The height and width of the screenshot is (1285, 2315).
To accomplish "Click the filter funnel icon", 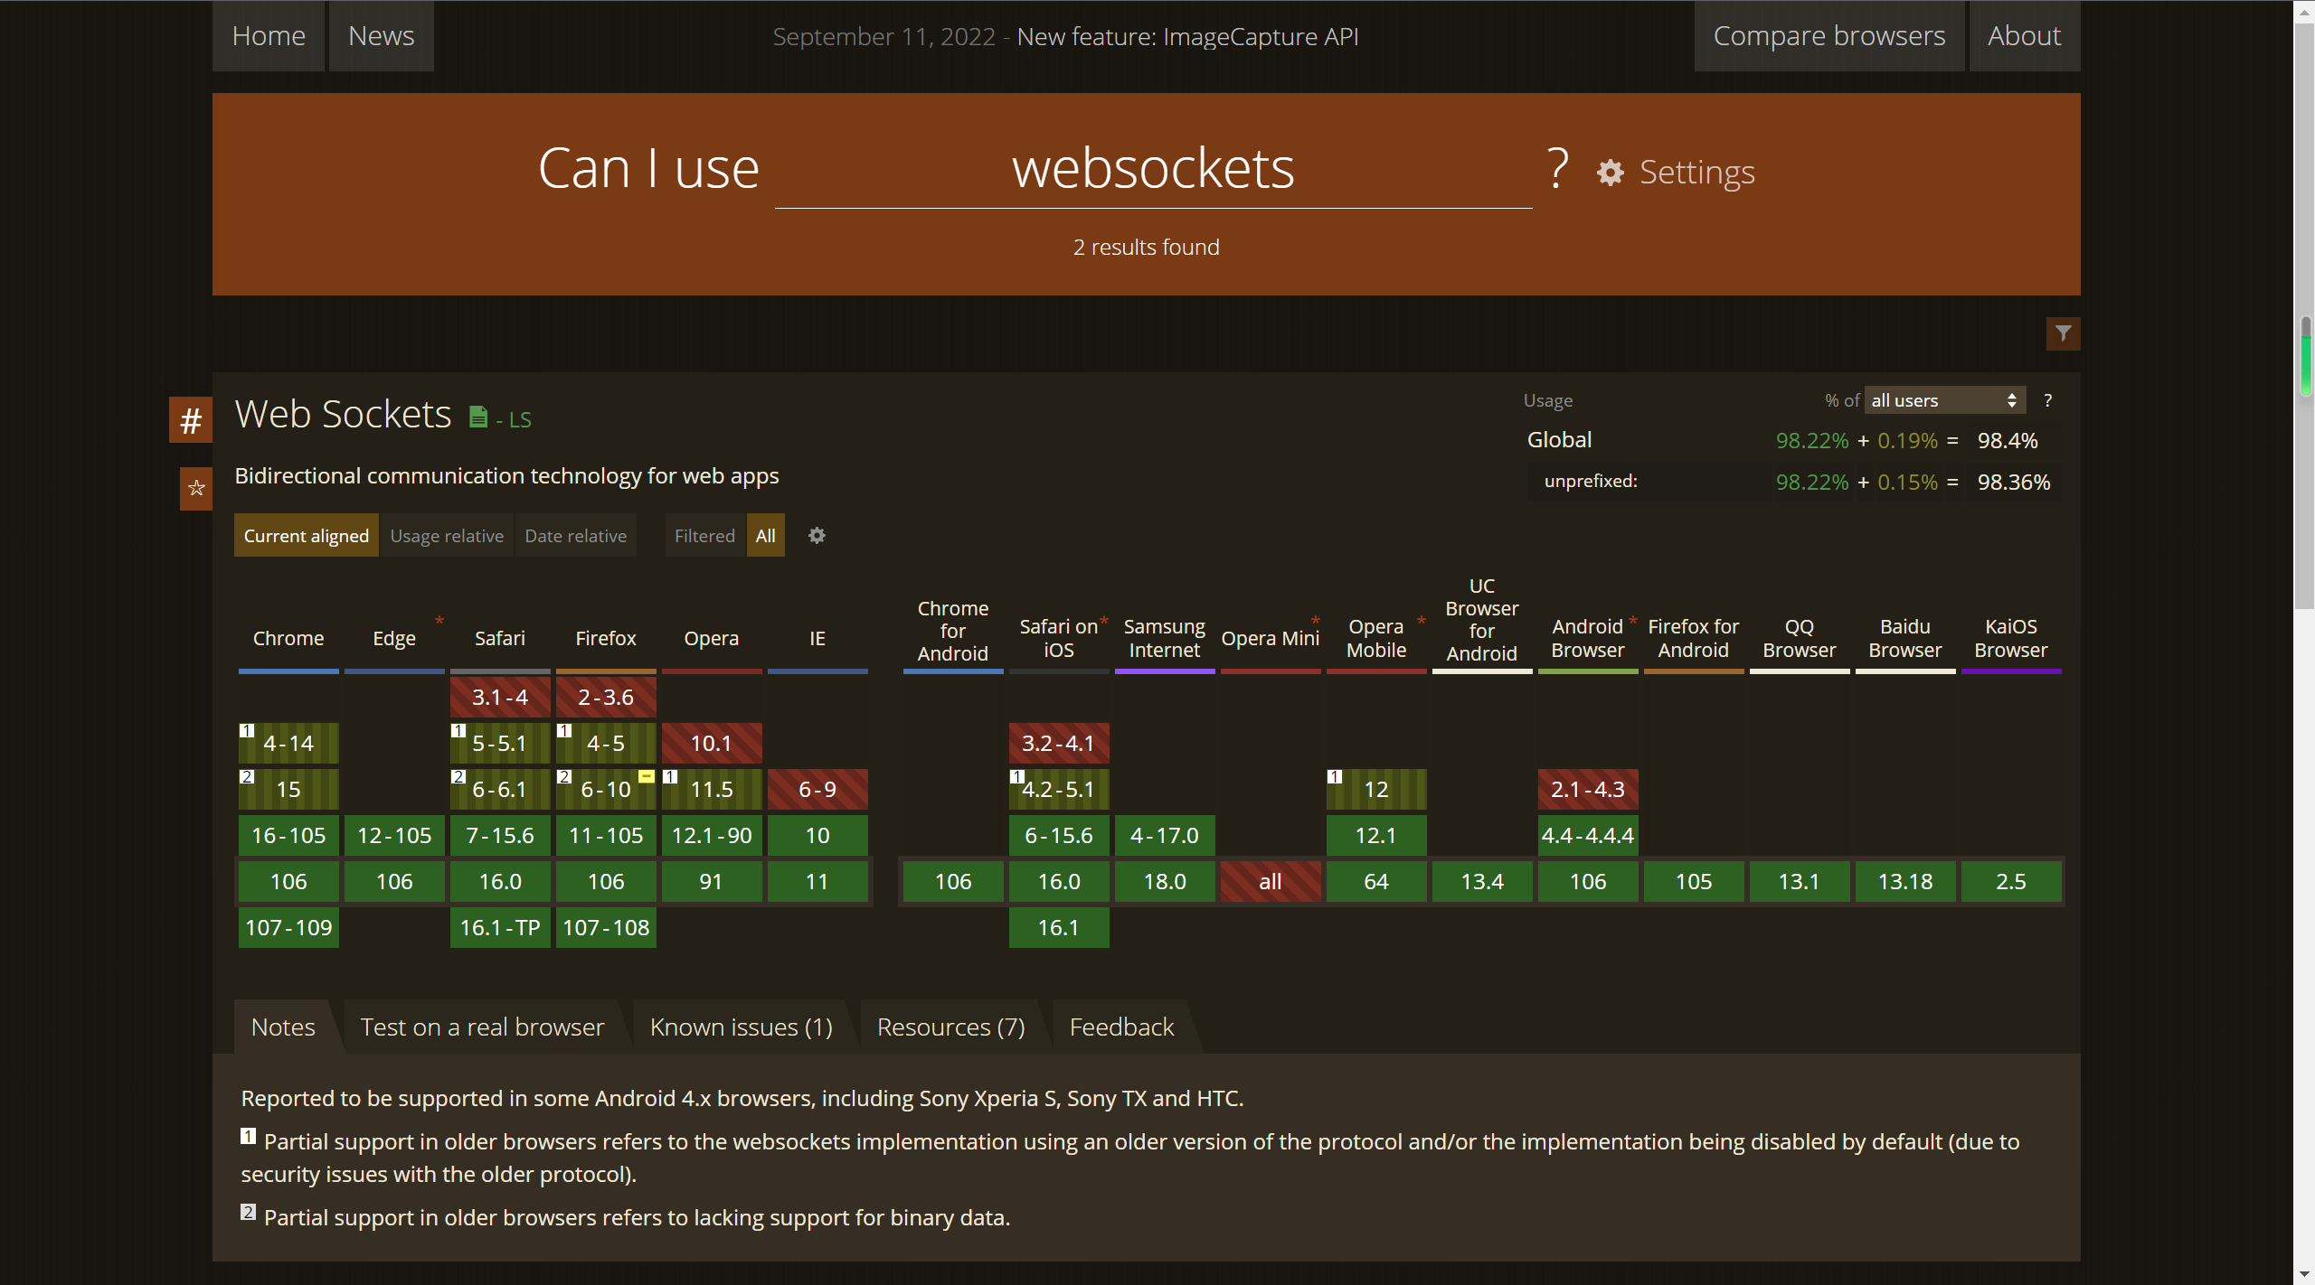I will [2063, 333].
